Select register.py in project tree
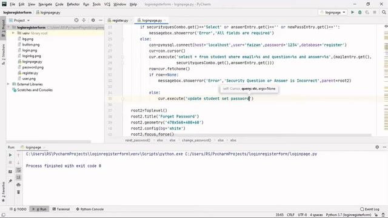 pyautogui.click(x=30, y=73)
